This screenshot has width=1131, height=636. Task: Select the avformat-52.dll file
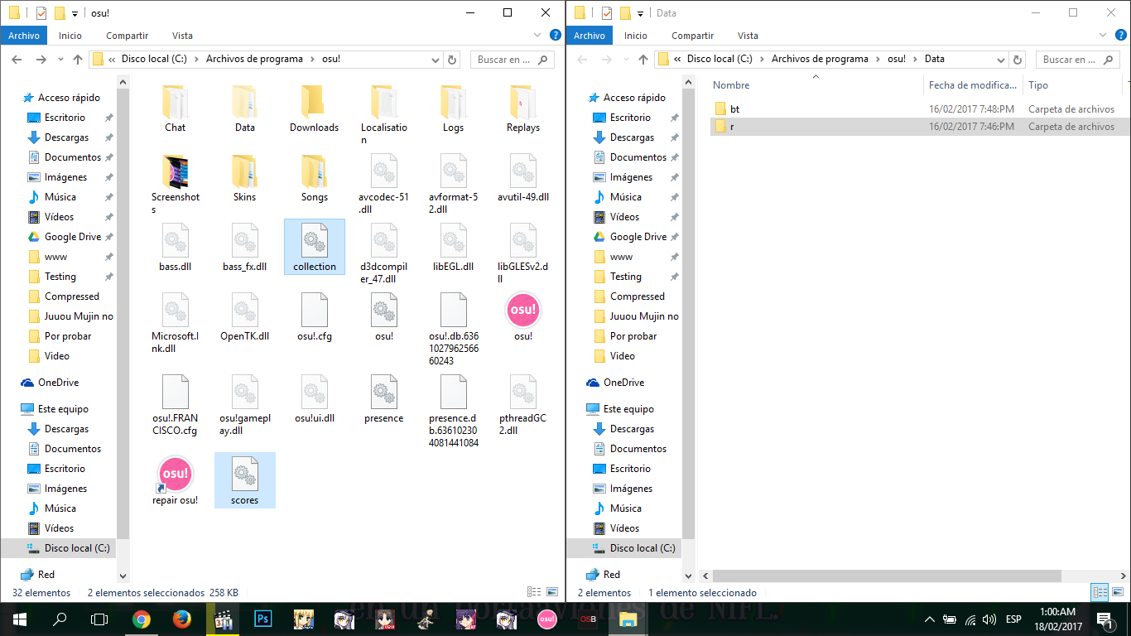pyautogui.click(x=453, y=184)
